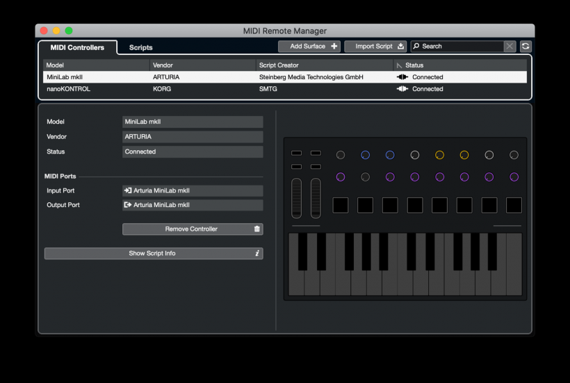
Task: Click the last purple knob in the bottom row
Action: pyautogui.click(x=514, y=177)
